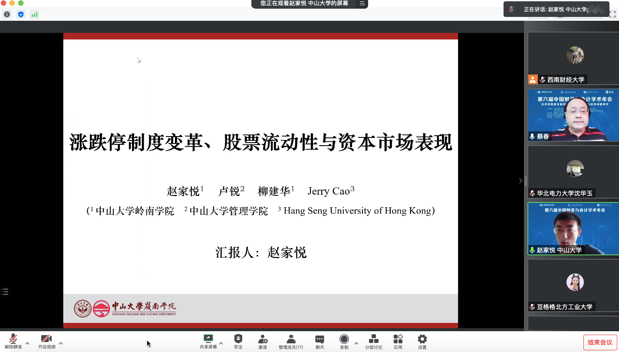Expand video options arrow beside 开启视频

point(61,343)
